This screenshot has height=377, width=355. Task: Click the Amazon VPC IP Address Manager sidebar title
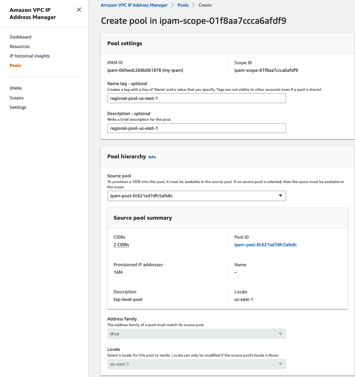click(x=33, y=13)
